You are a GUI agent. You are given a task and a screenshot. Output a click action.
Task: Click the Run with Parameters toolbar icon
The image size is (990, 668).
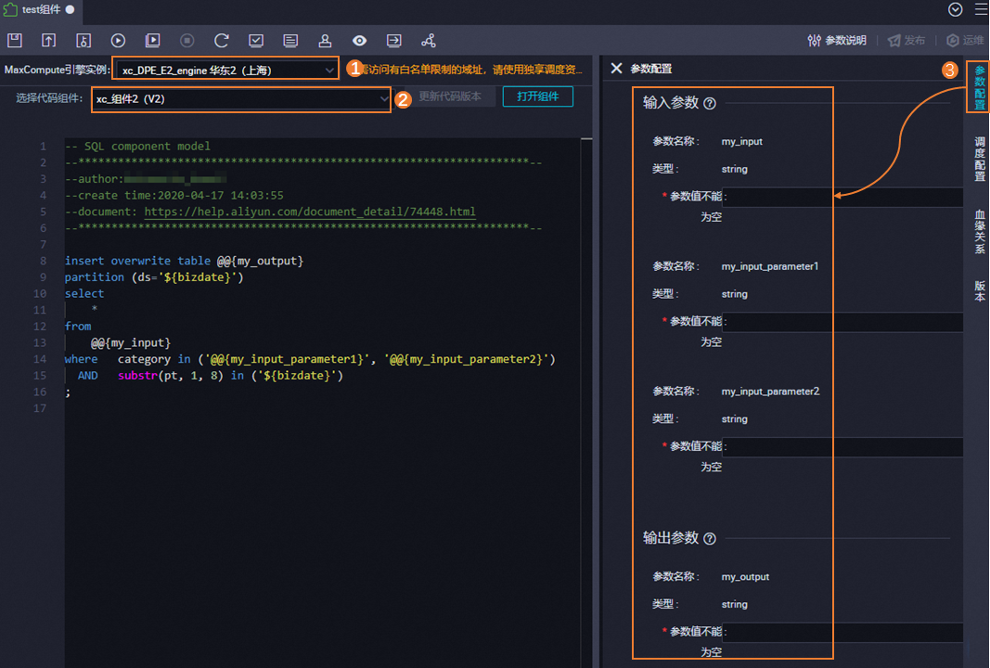click(x=151, y=40)
